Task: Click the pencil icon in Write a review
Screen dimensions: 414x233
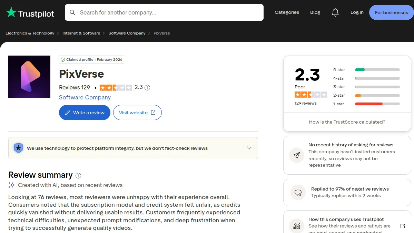Action: point(68,113)
